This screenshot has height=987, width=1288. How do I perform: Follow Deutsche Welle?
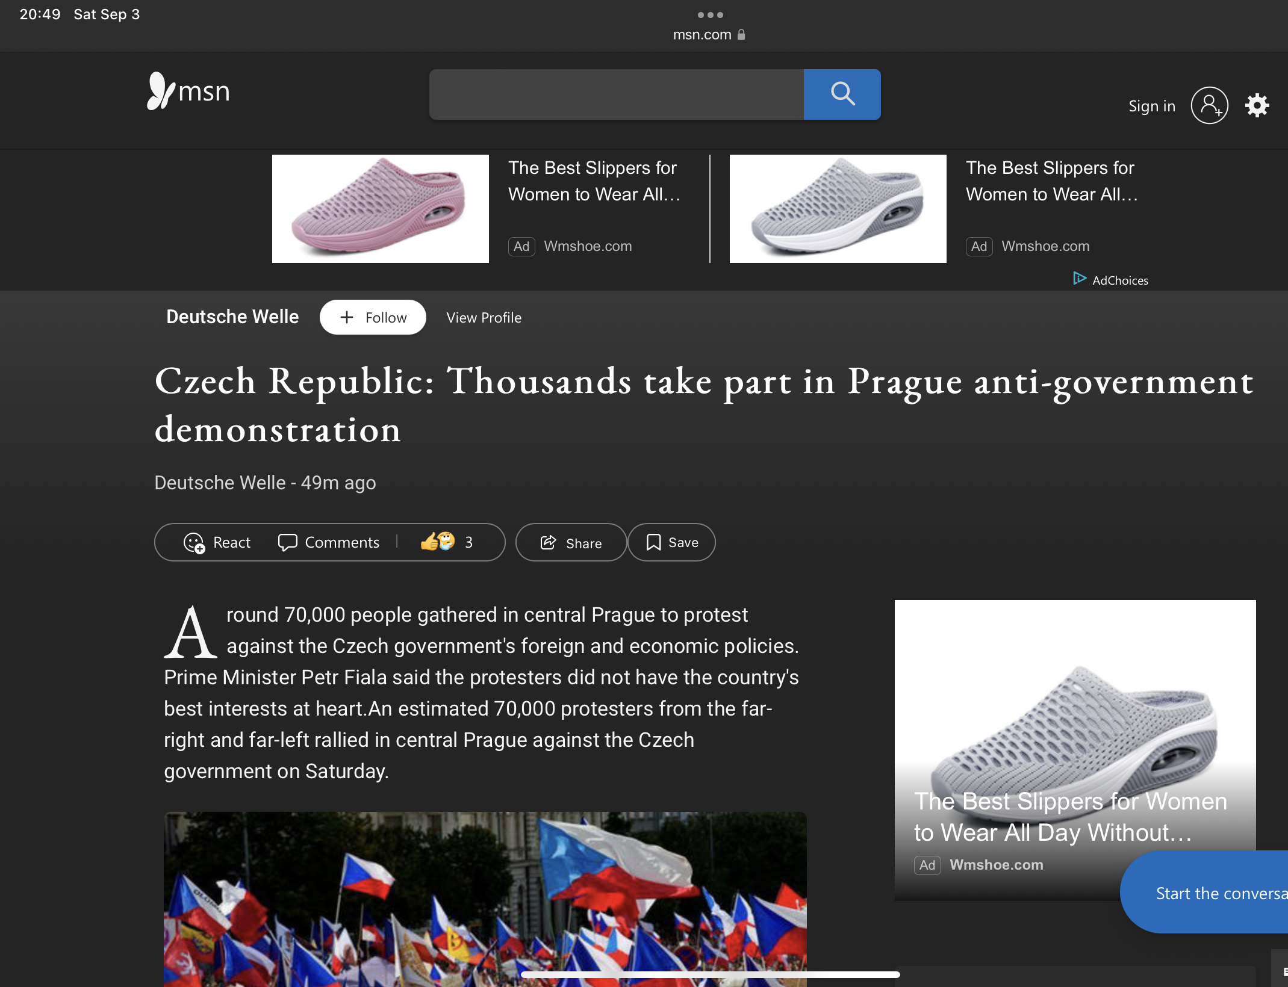[373, 317]
